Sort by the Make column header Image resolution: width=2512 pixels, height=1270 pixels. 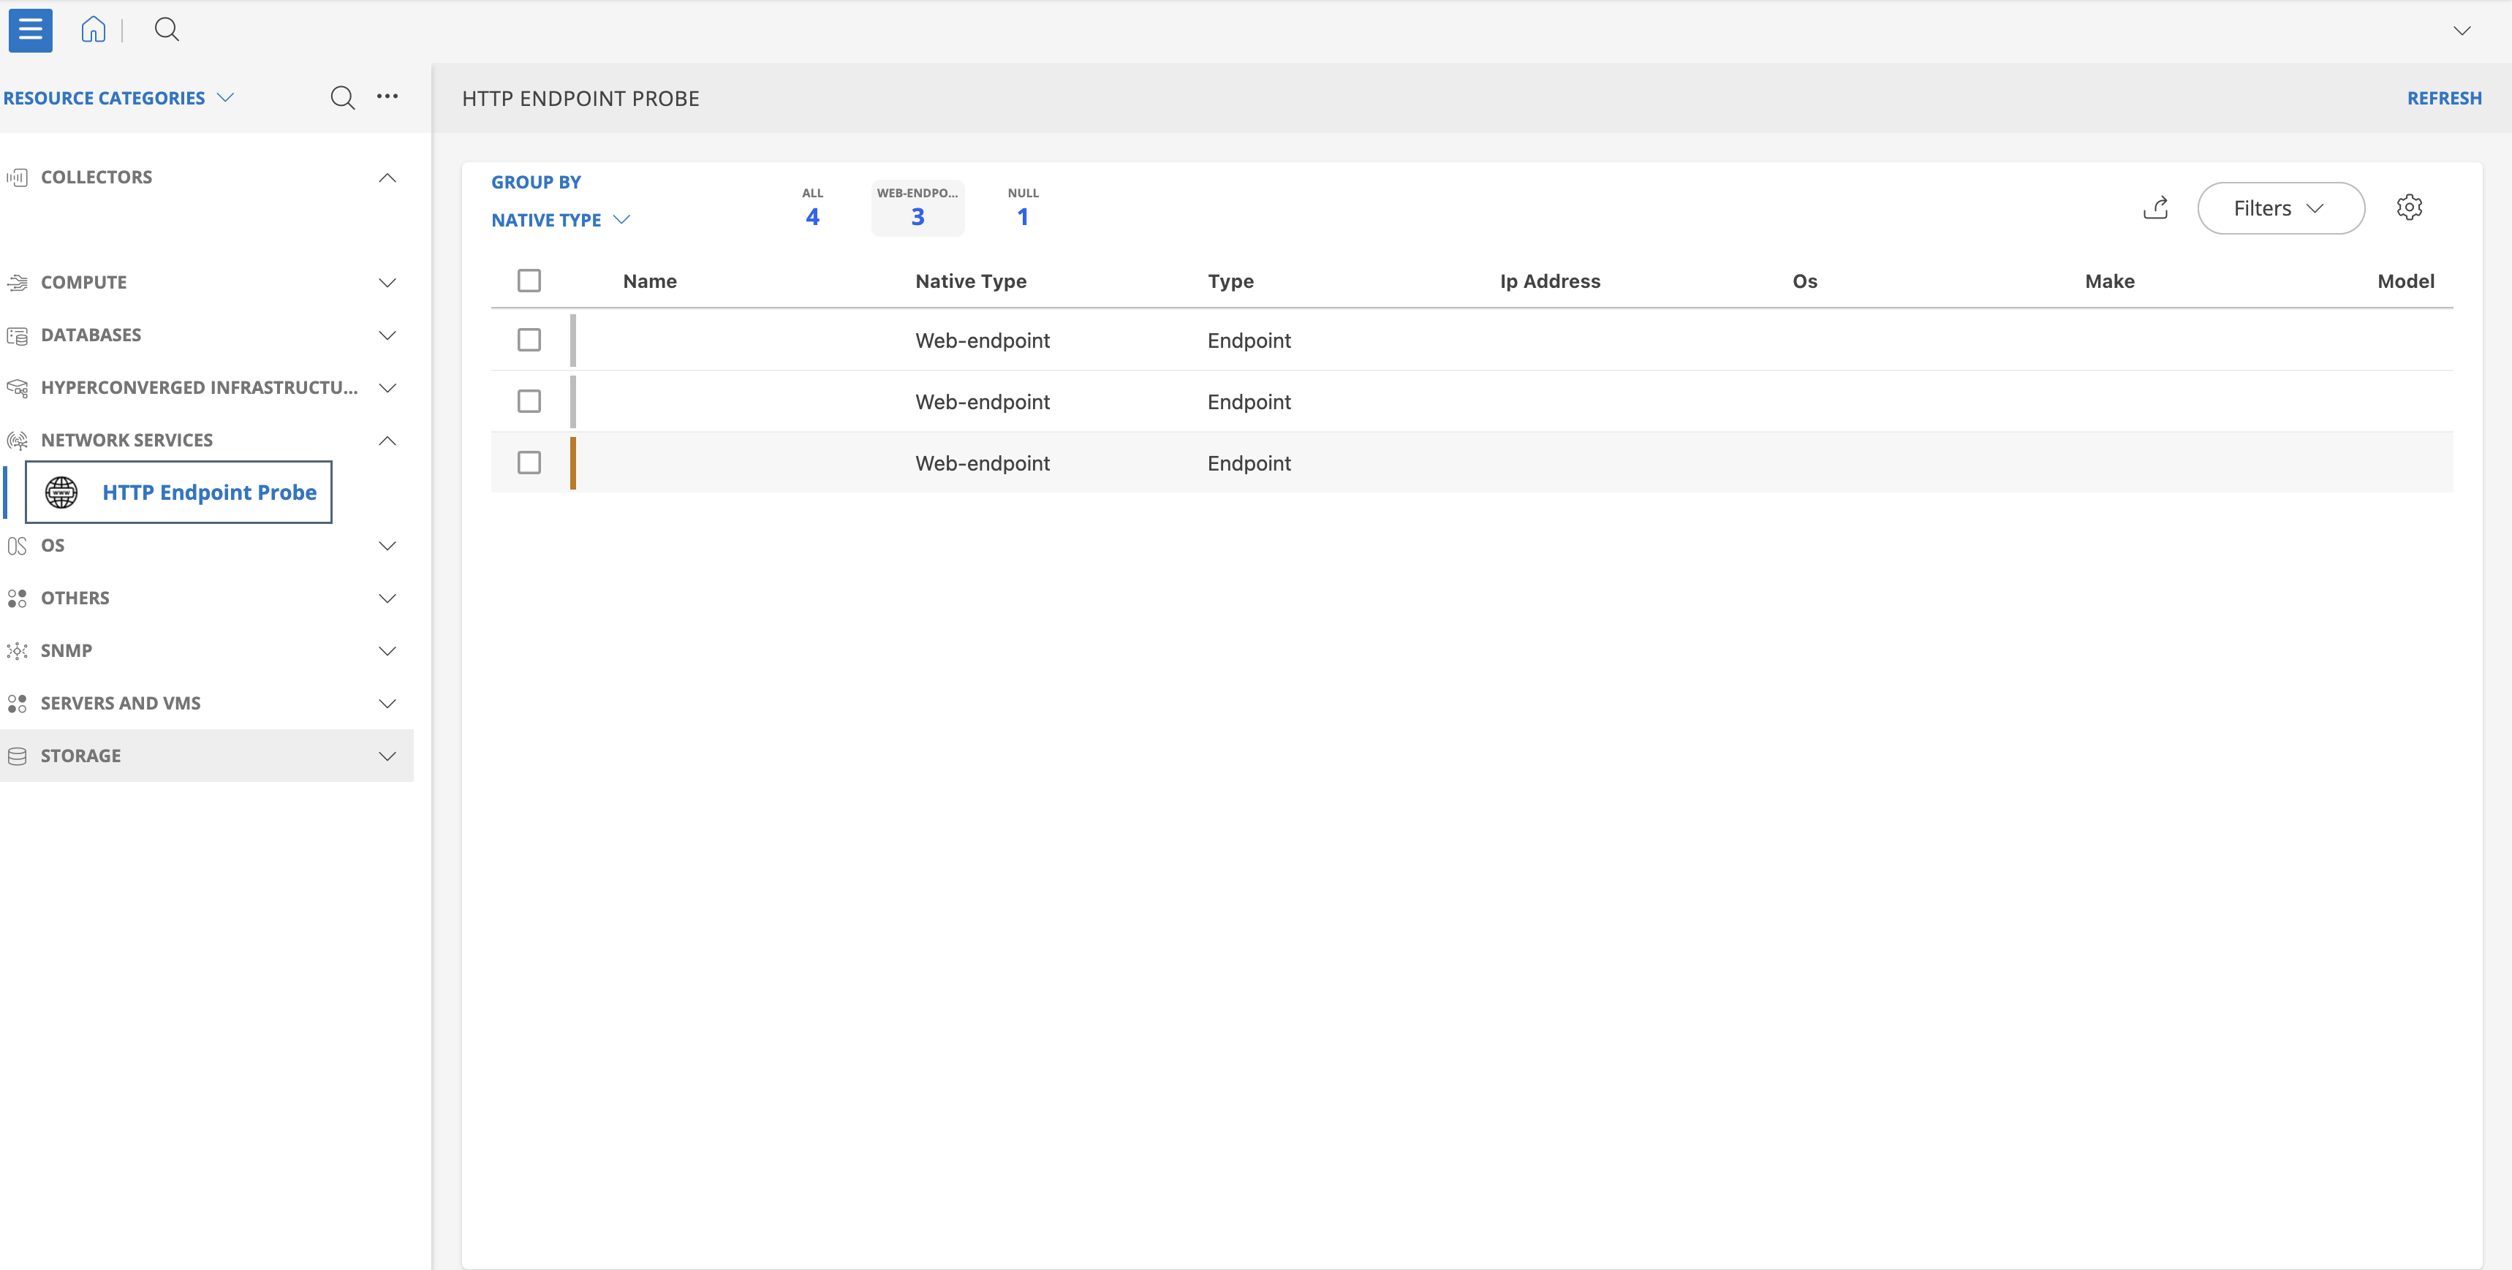(2109, 281)
